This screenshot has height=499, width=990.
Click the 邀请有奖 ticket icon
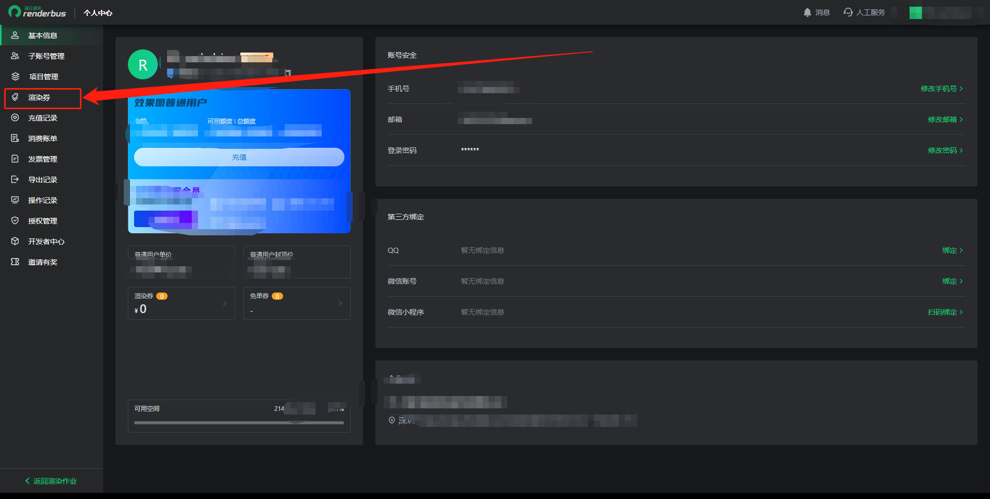coord(15,262)
